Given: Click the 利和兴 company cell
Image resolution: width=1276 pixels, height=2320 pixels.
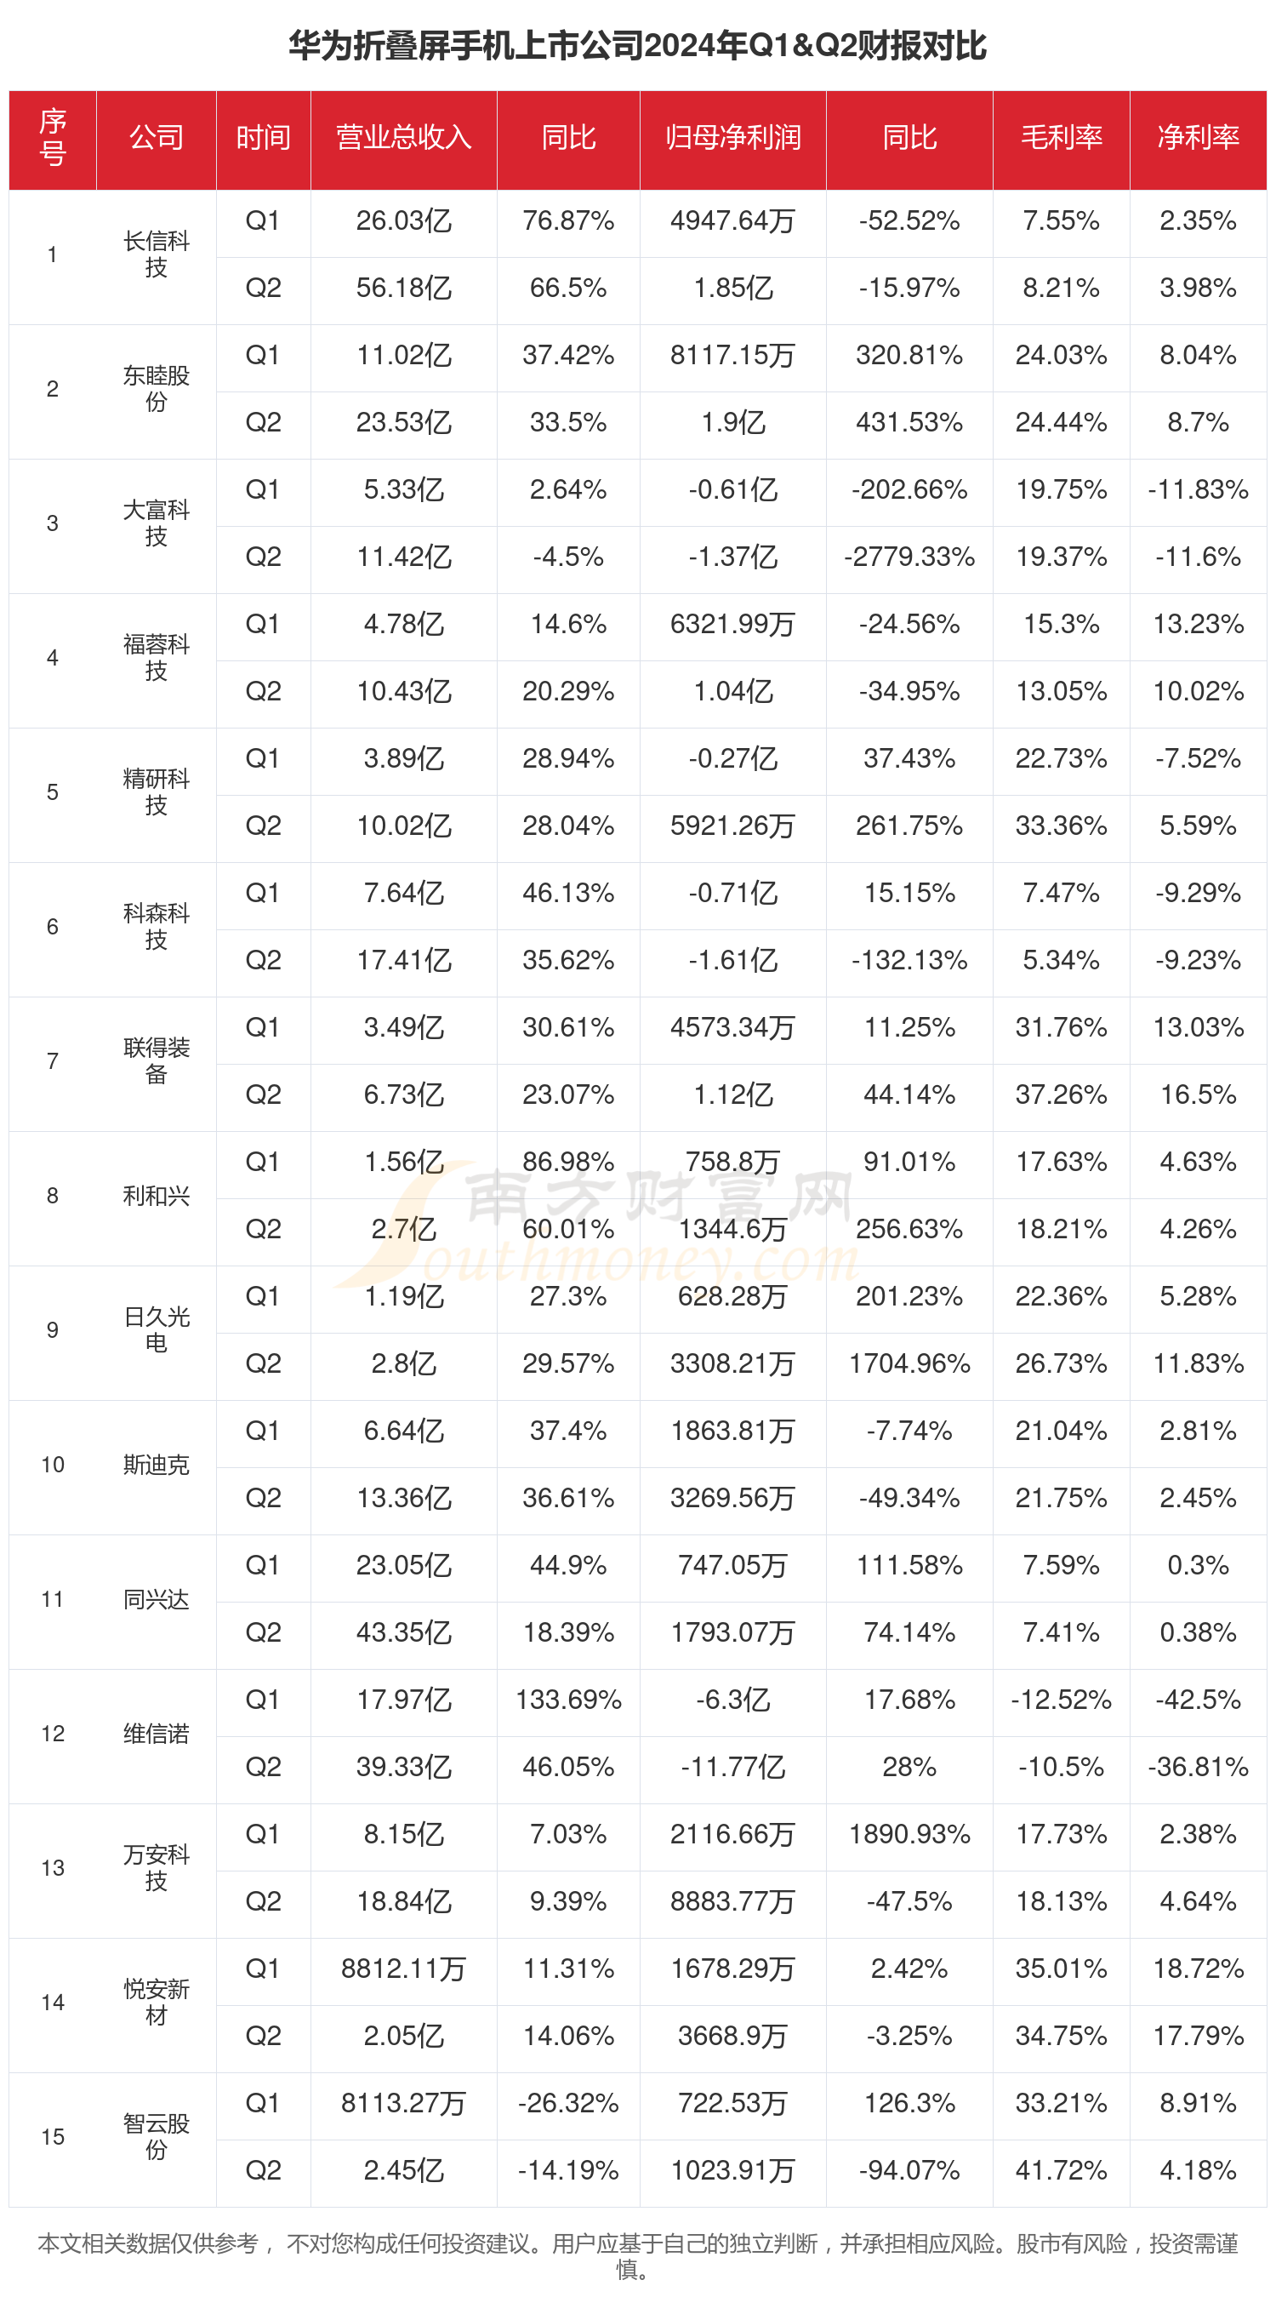Looking at the screenshot, I should 156,1196.
